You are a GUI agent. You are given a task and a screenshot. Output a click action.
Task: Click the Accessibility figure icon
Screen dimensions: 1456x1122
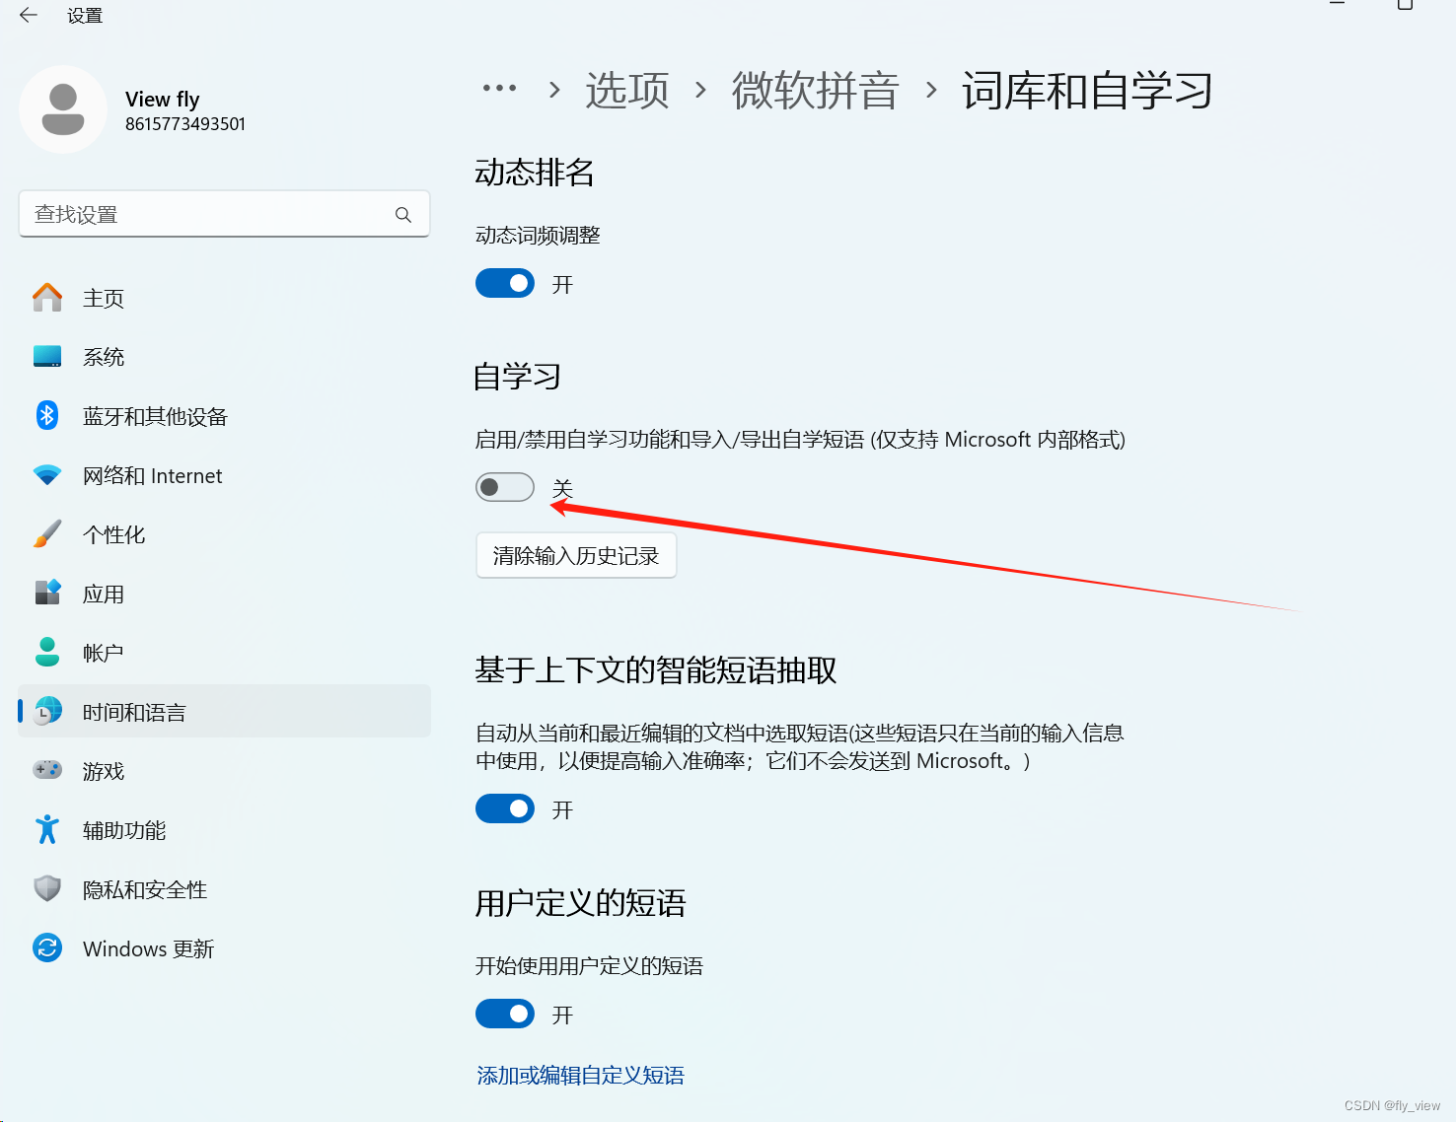pos(47,830)
